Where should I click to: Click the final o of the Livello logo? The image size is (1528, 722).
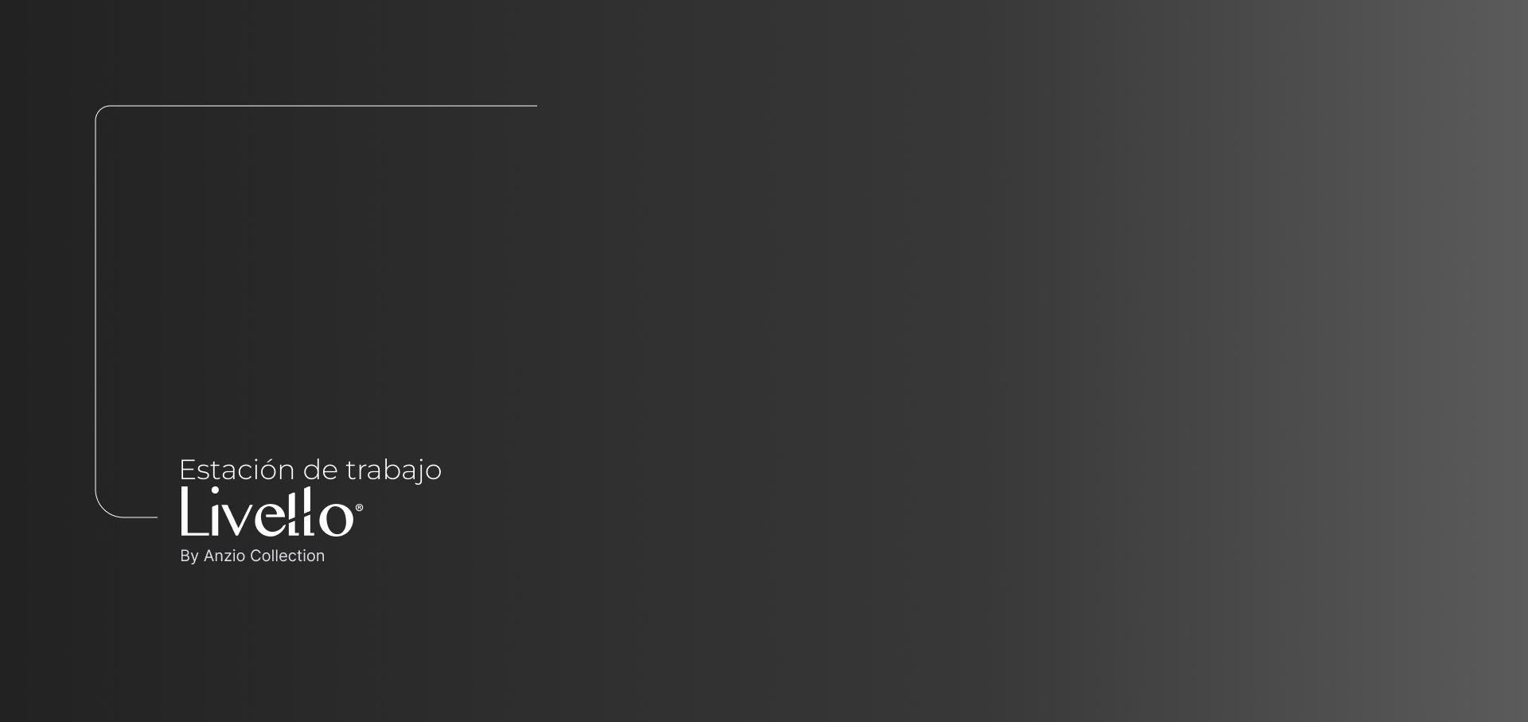coord(336,521)
